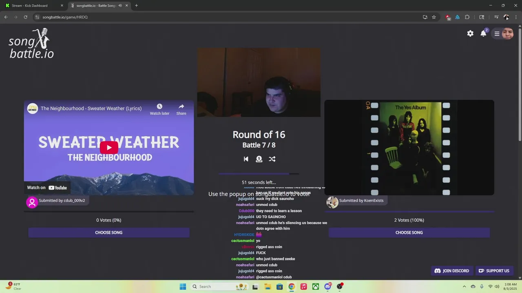
Task: Open extension with red 12 badge
Action: point(448,17)
